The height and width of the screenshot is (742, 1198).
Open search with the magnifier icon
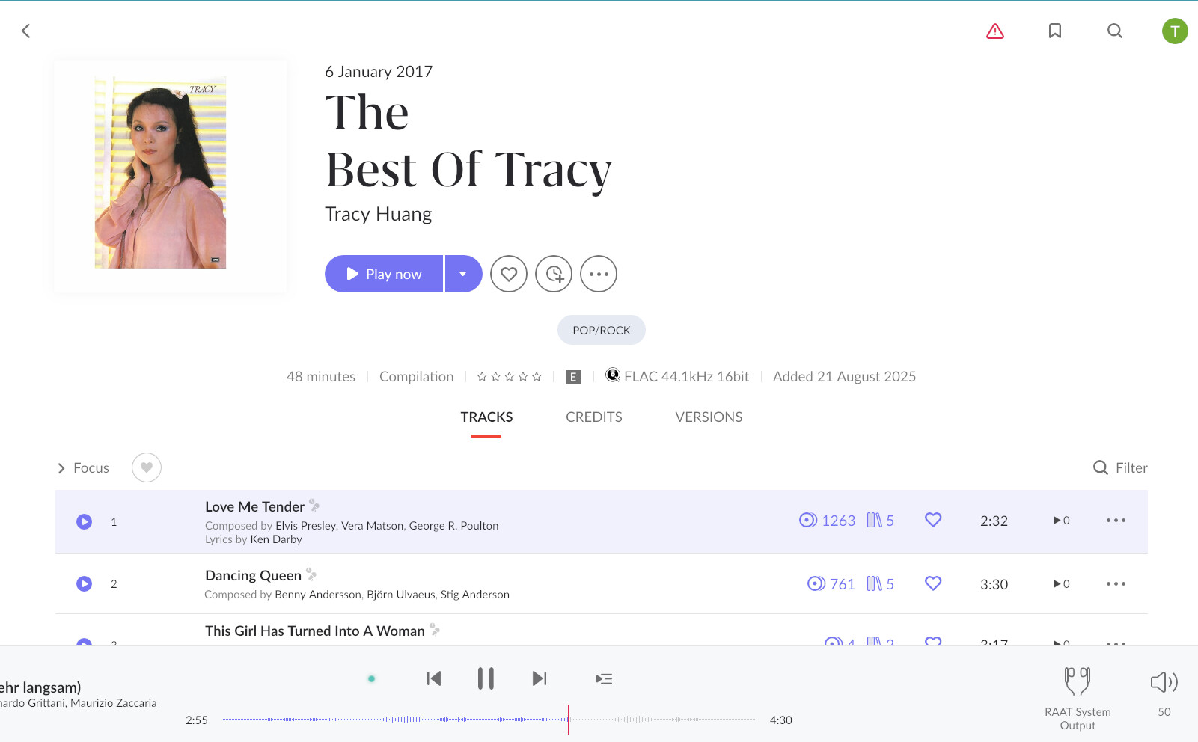click(x=1114, y=31)
